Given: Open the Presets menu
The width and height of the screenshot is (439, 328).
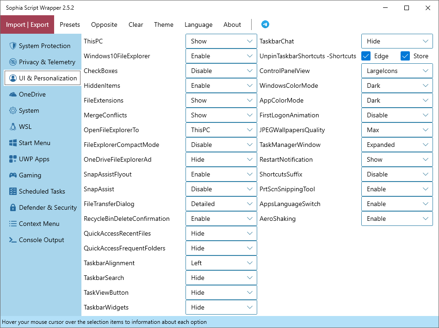Looking at the screenshot, I should coord(70,24).
